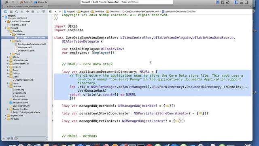Toggle the Navigator panel visibility
The width and height of the screenshot is (259, 146).
click(x=236, y=2)
